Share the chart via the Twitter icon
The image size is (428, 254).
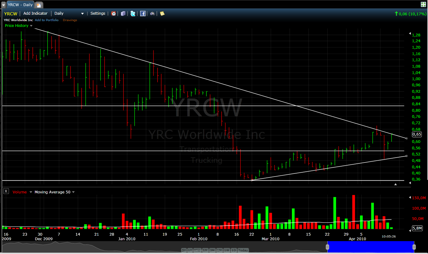(133, 13)
